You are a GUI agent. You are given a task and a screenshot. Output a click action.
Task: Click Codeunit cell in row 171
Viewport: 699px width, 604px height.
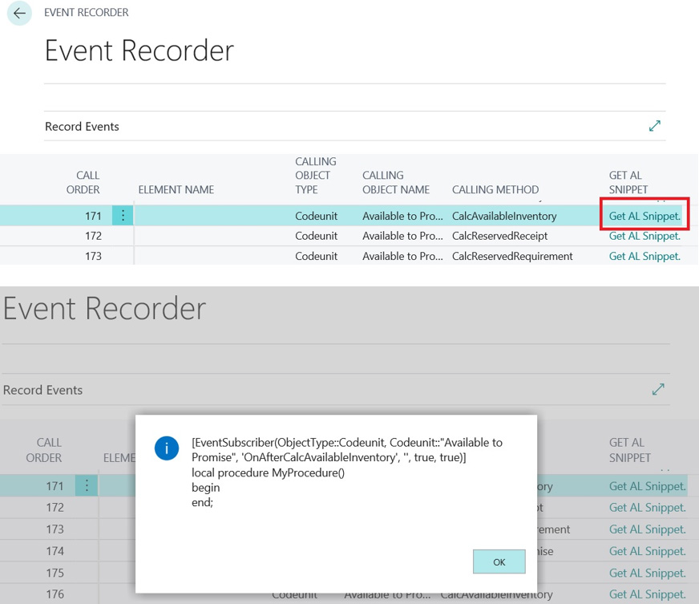(x=316, y=216)
